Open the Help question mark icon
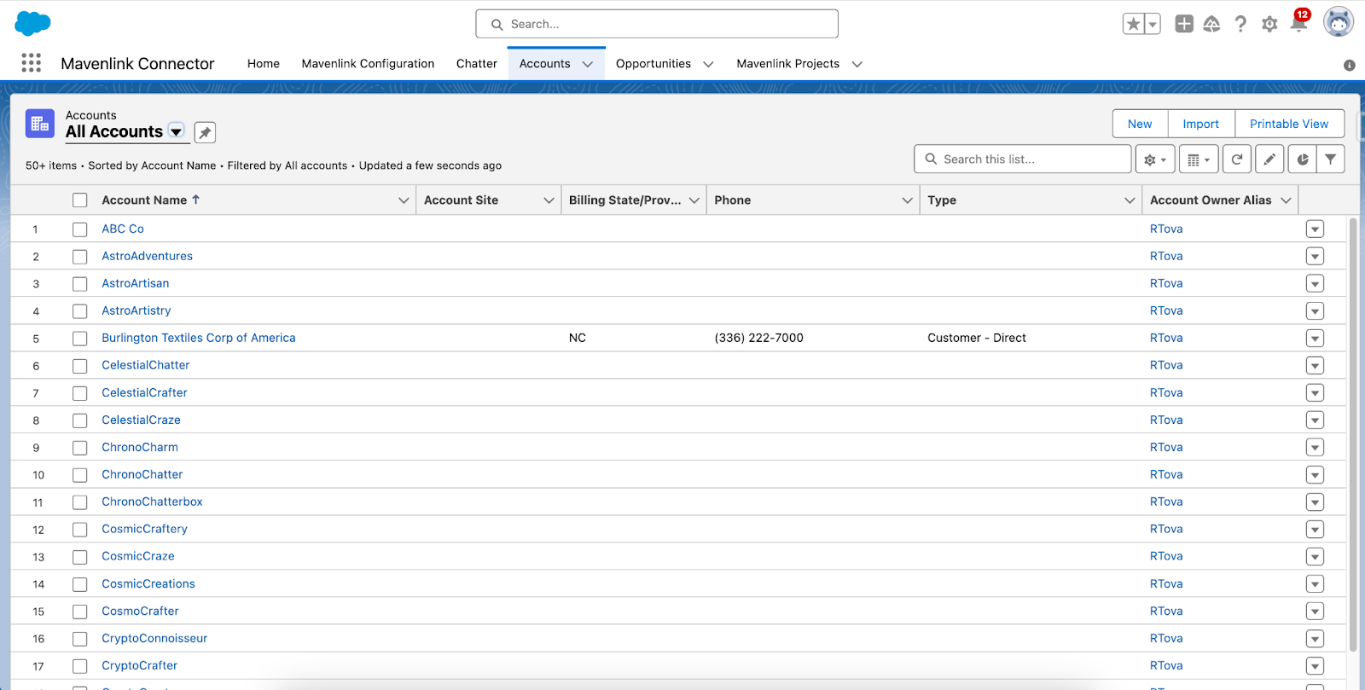The width and height of the screenshot is (1365, 690). 1240,24
